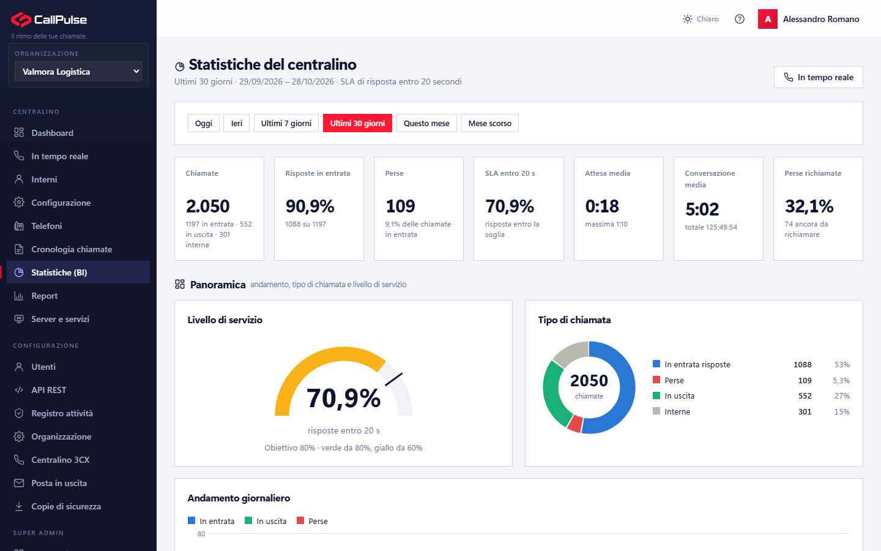Toggle the Chiaro theme switch

(701, 19)
